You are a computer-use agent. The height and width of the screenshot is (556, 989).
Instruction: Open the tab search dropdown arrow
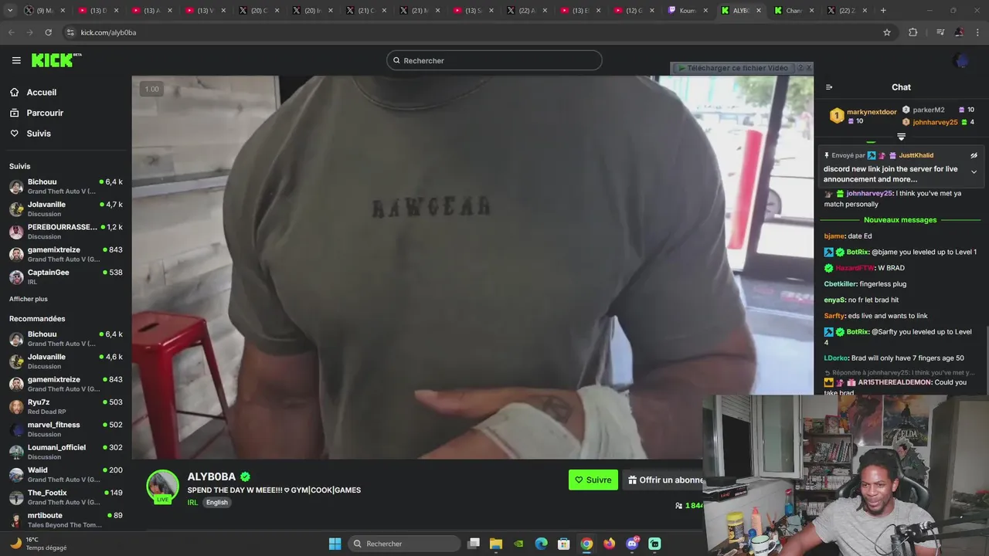[10, 11]
